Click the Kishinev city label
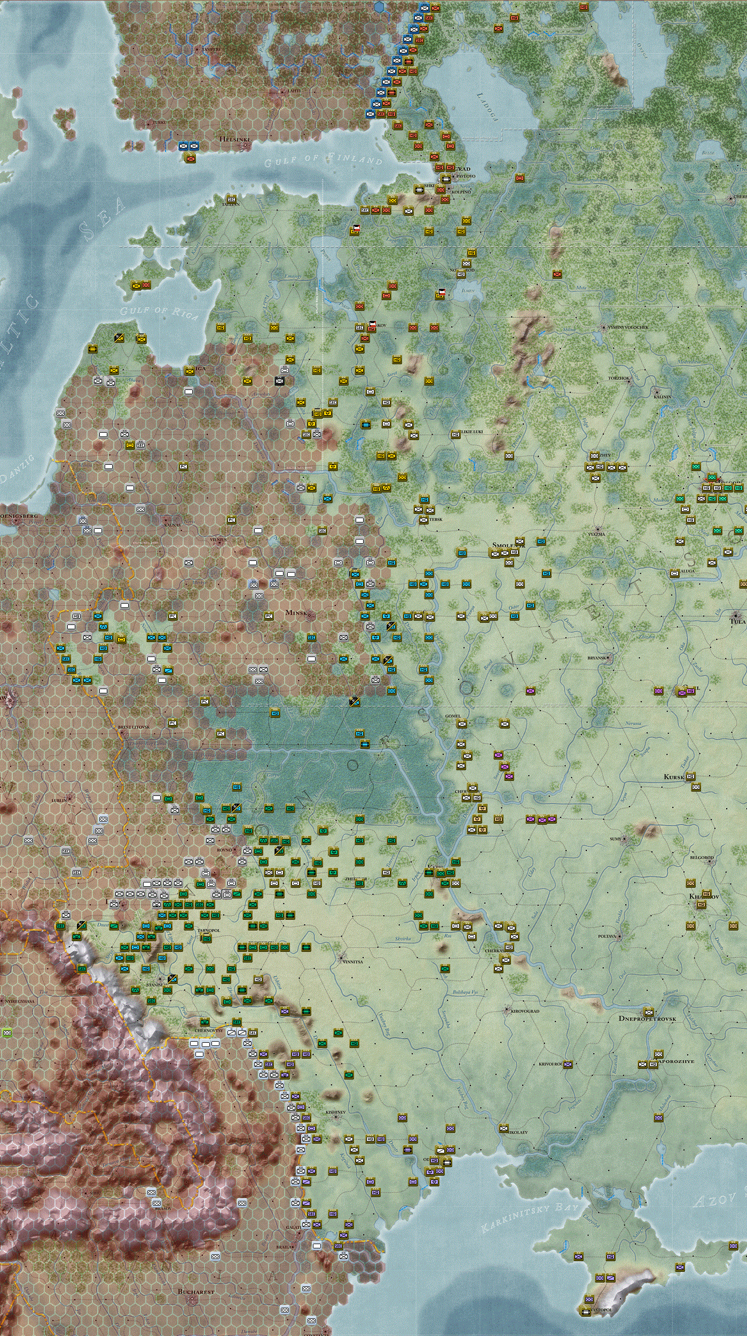The height and width of the screenshot is (1336, 747). coord(336,1112)
